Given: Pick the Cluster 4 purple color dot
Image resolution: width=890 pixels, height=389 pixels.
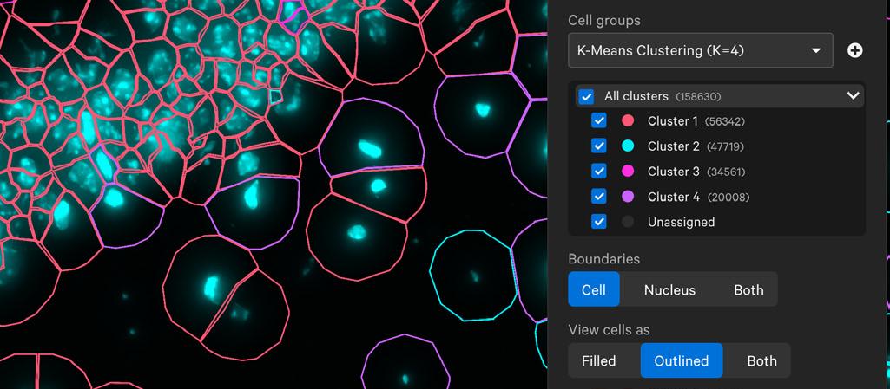Looking at the screenshot, I should pos(628,197).
